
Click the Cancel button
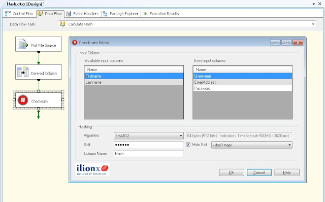pos(259,173)
